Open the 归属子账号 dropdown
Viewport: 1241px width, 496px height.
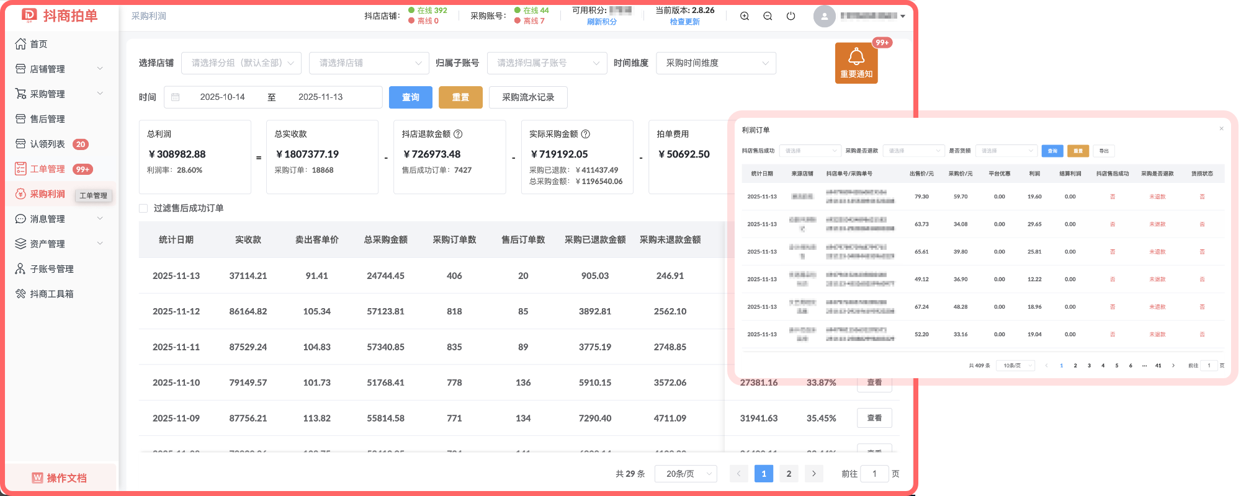click(x=547, y=63)
